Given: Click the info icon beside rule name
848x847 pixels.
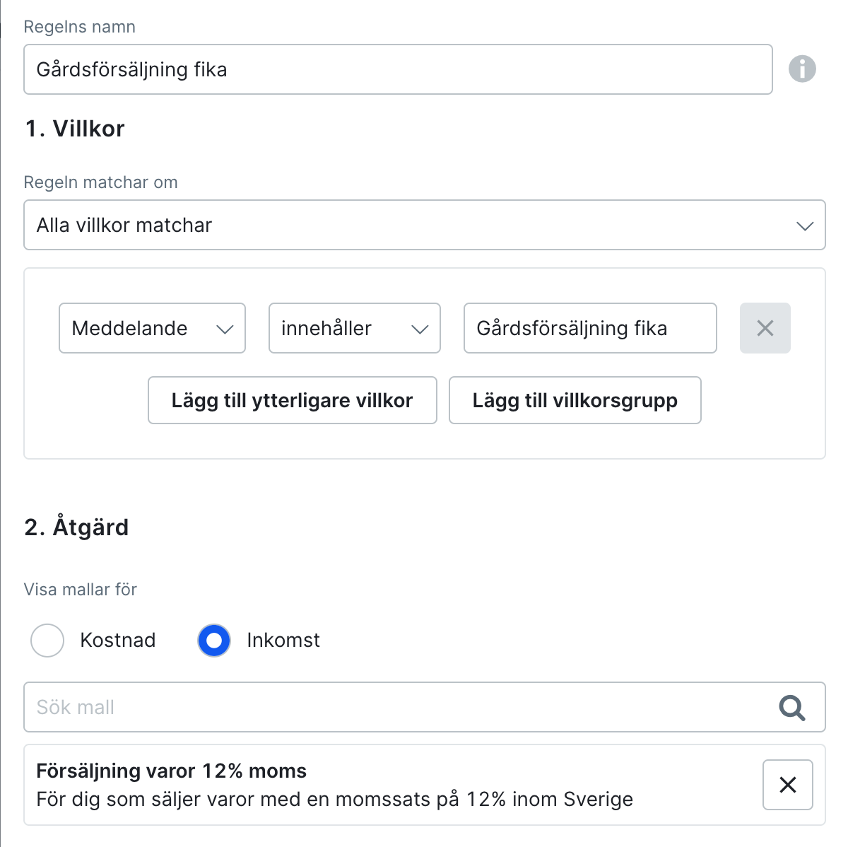Looking at the screenshot, I should coord(802,69).
